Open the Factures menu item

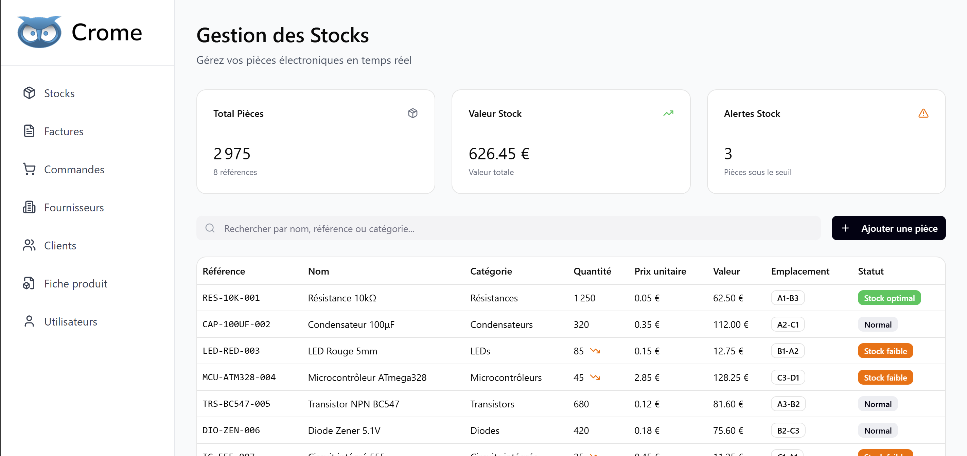[x=64, y=131]
